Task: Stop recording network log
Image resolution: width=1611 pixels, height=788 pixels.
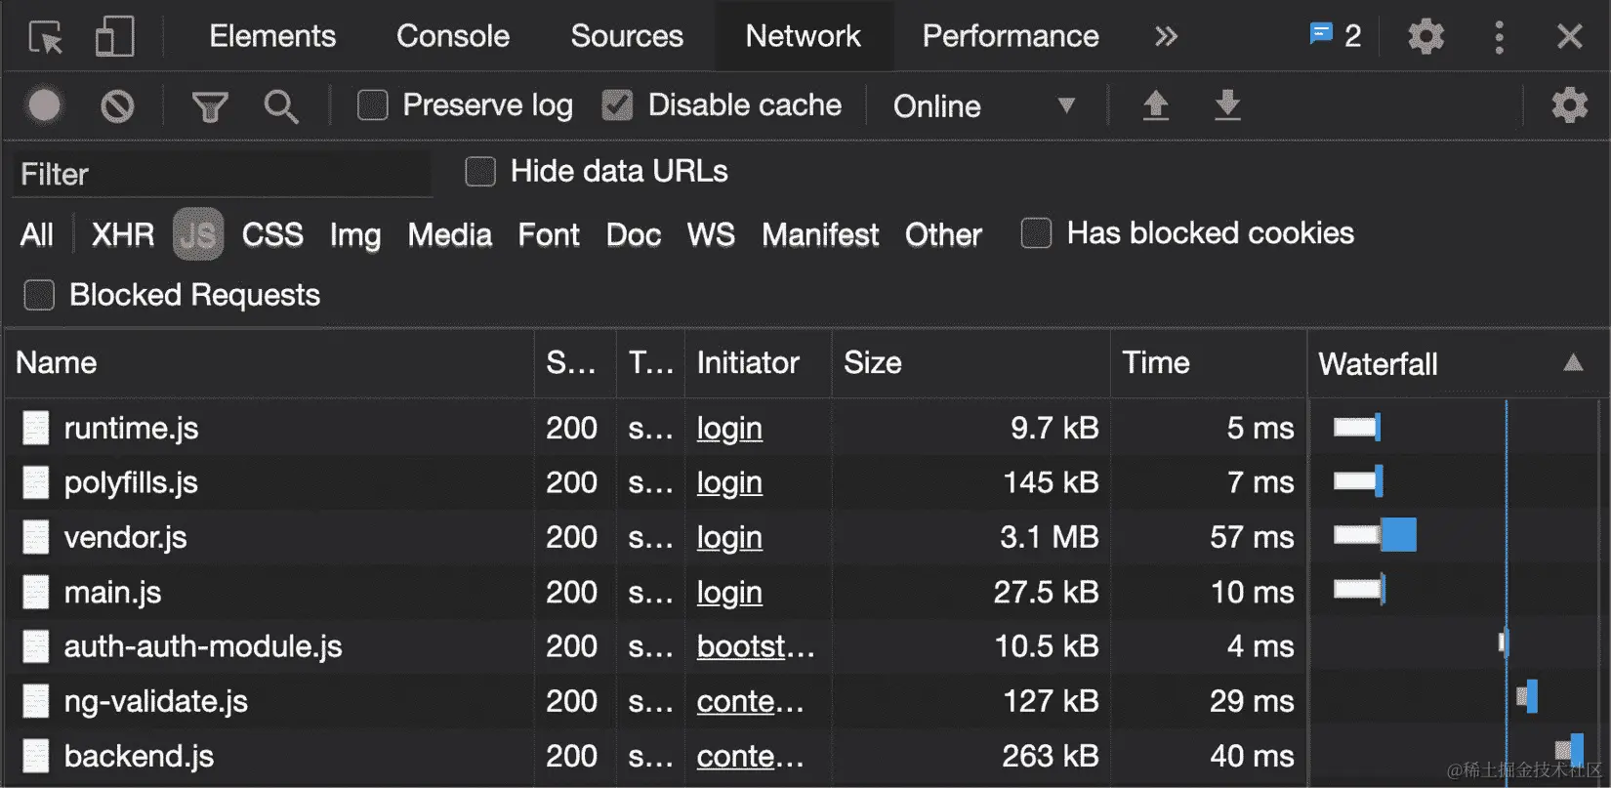Action: coord(45,105)
